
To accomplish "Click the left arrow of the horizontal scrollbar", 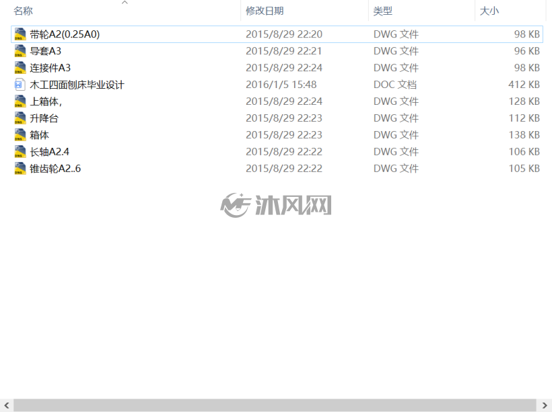I will click(x=6, y=405).
